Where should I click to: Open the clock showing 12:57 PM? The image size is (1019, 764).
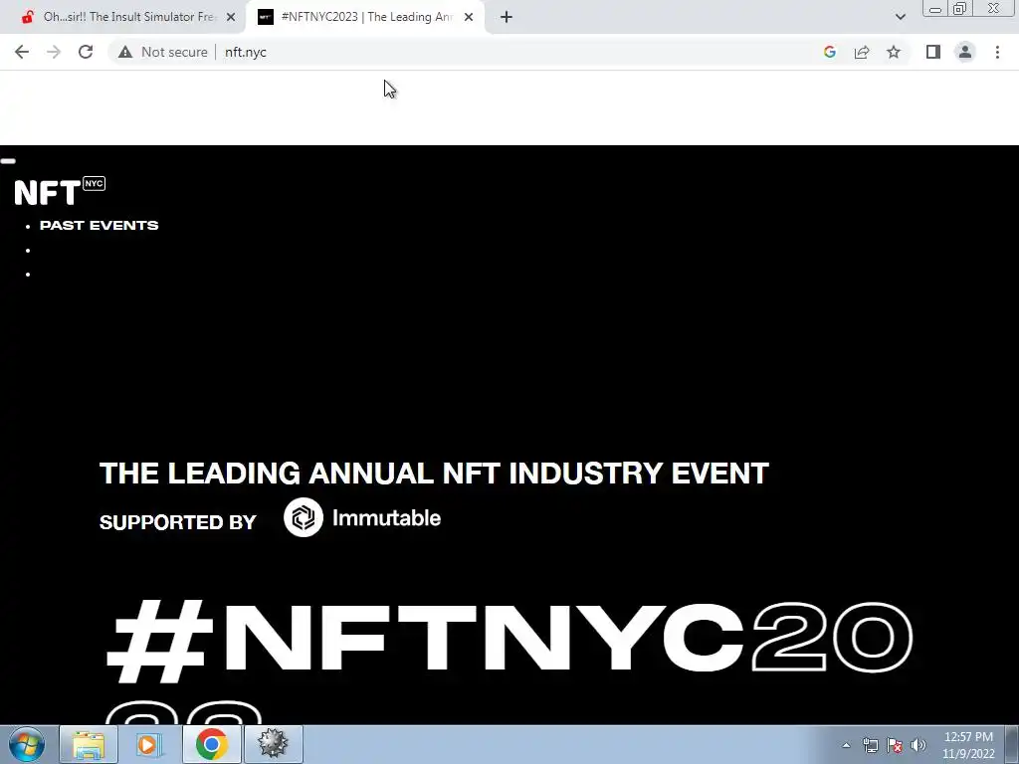coord(968,745)
